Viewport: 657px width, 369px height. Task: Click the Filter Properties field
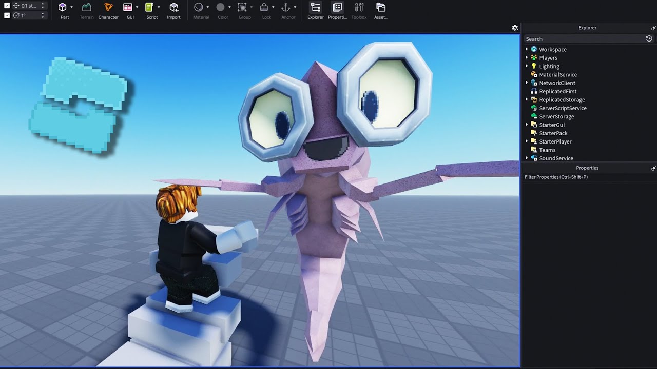tap(589, 177)
